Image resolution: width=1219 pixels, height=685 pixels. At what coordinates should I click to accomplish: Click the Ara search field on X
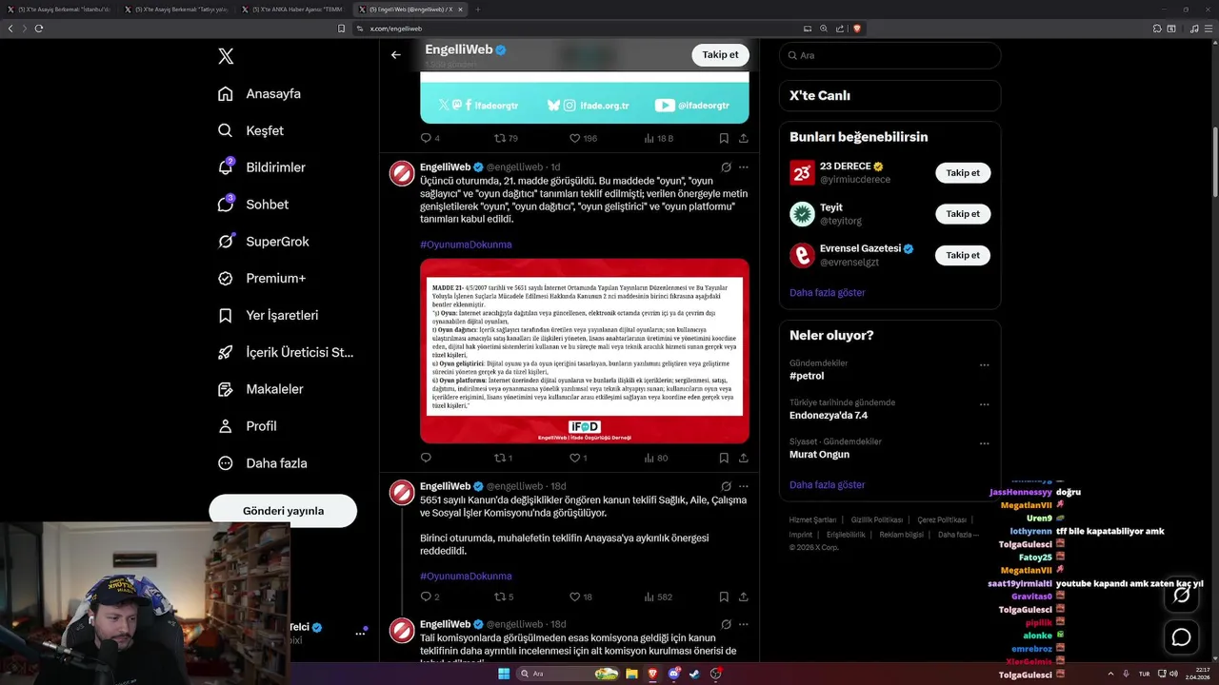click(889, 55)
